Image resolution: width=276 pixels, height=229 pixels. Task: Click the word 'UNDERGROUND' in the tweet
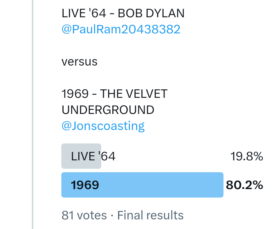[x=108, y=110]
